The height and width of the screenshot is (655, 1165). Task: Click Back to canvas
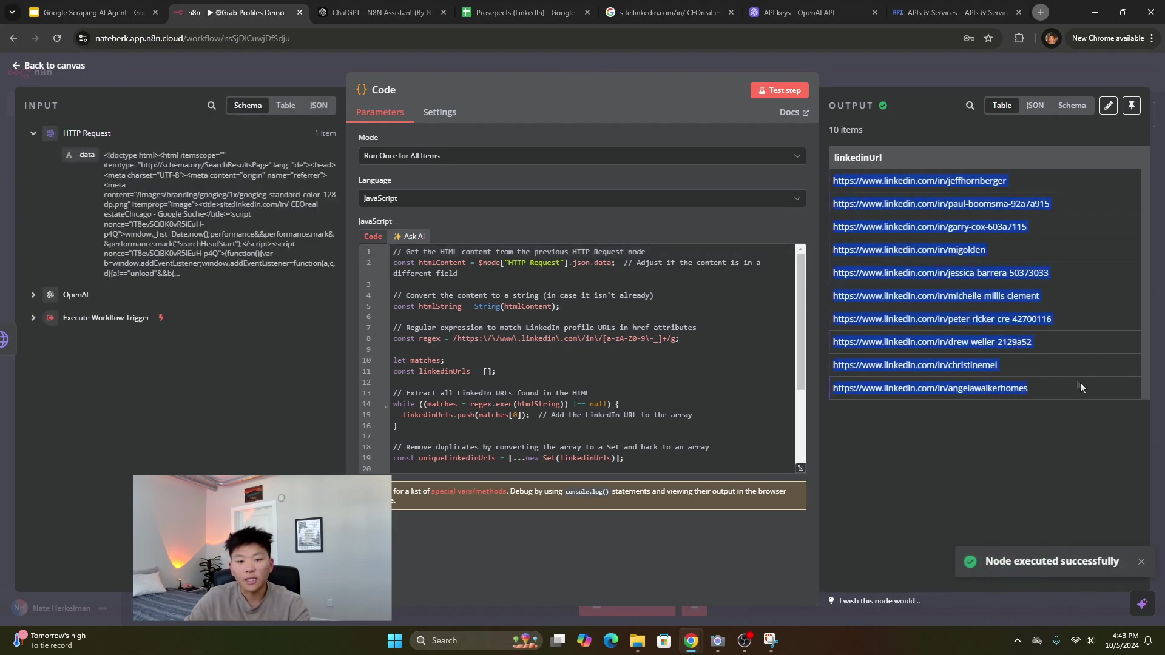pos(49,65)
